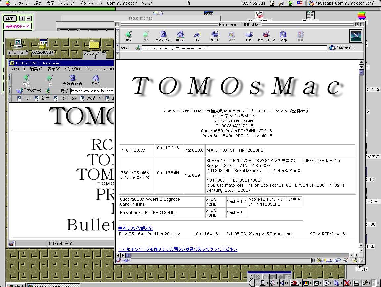Open ファイル(F) menu in TOMOsTOMO Netscape window
The width and height of the screenshot is (381, 287).
[18, 69]
